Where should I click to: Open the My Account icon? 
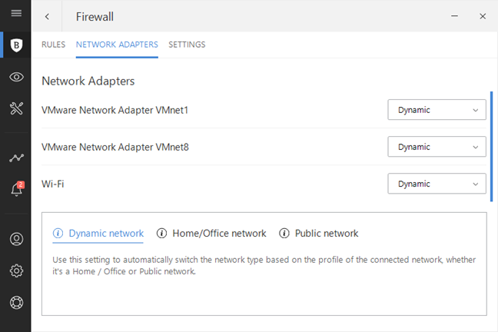pos(15,239)
